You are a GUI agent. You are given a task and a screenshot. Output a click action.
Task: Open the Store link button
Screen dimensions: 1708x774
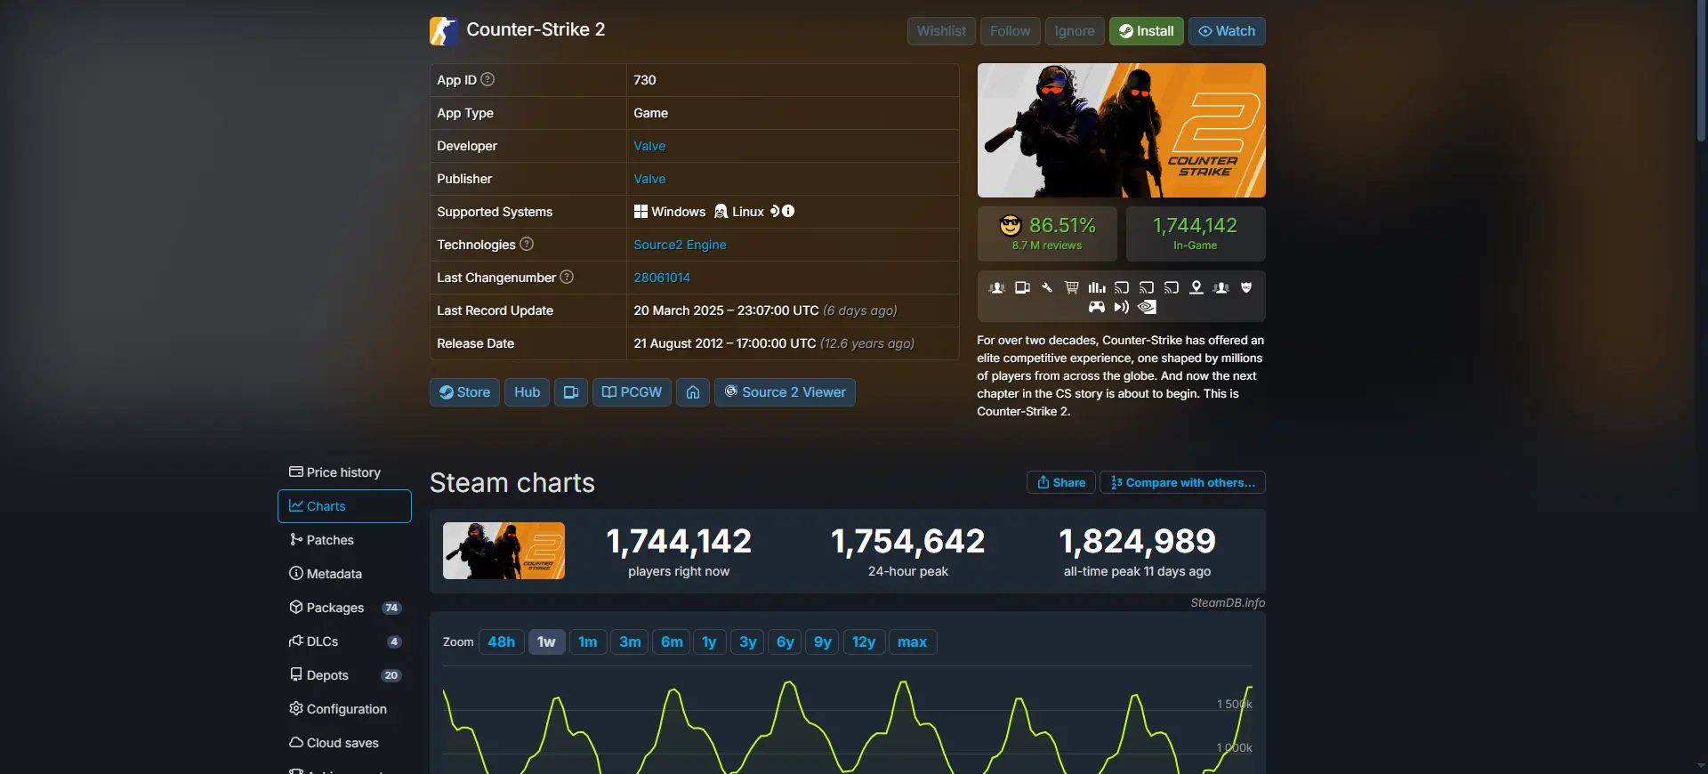pos(464,392)
